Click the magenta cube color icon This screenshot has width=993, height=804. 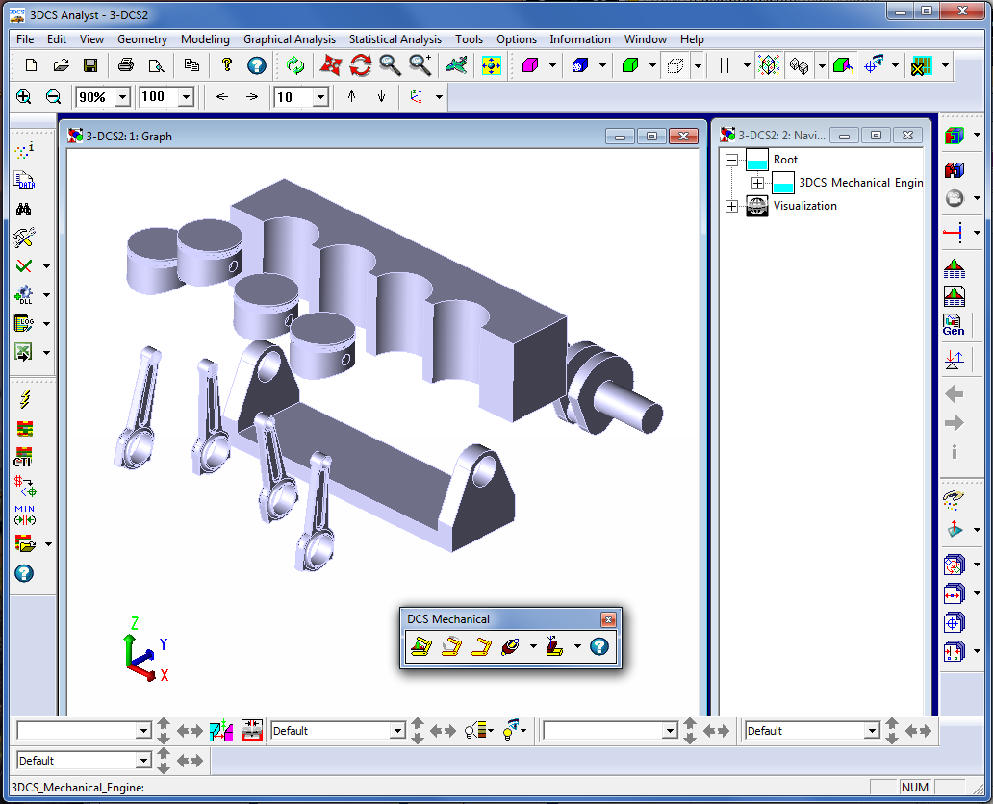pos(529,65)
